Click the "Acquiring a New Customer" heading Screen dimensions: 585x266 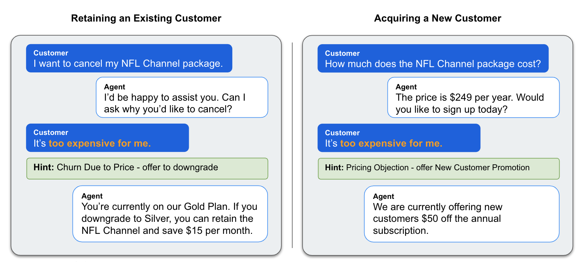tap(438, 18)
